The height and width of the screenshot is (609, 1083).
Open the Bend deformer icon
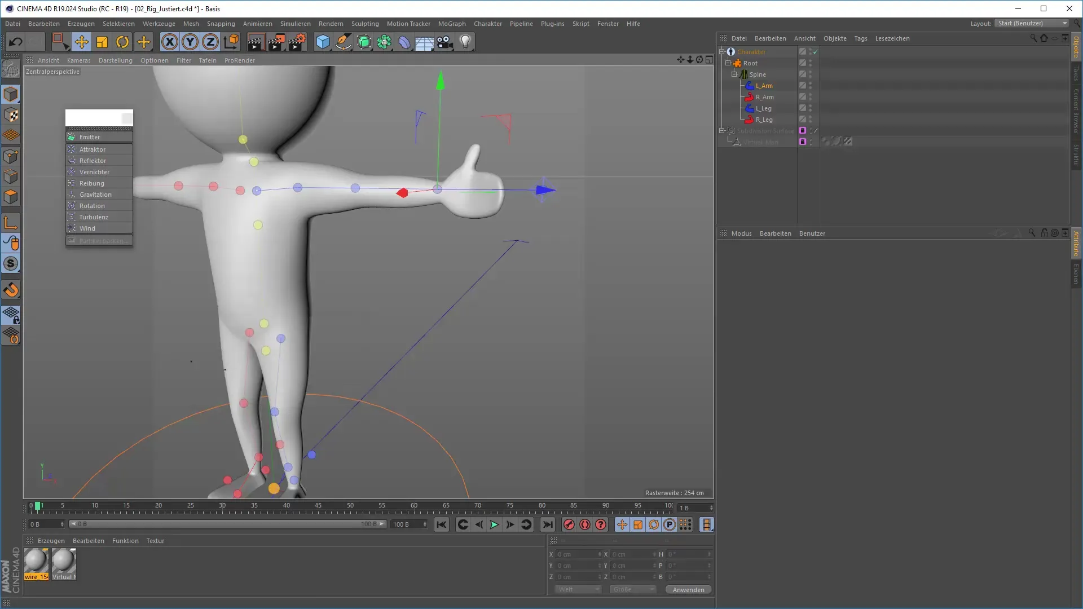[x=404, y=42]
